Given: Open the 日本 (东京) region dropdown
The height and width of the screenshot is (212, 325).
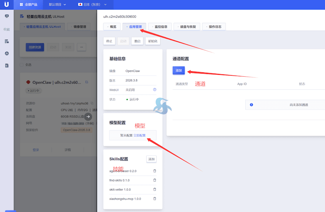Looking at the screenshot, I should [x=92, y=5].
